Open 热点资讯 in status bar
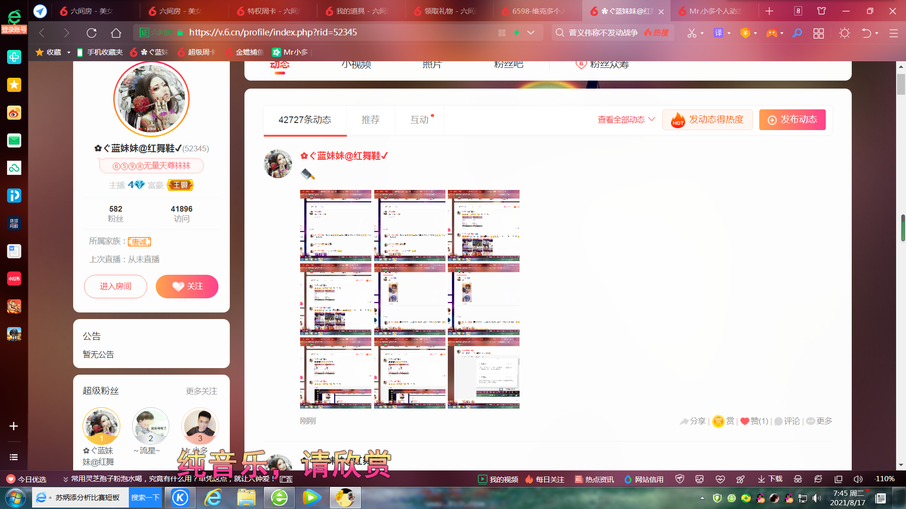 [594, 479]
